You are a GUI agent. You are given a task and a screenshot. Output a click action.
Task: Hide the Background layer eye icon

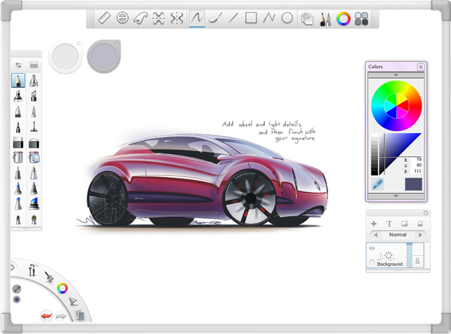point(371,248)
